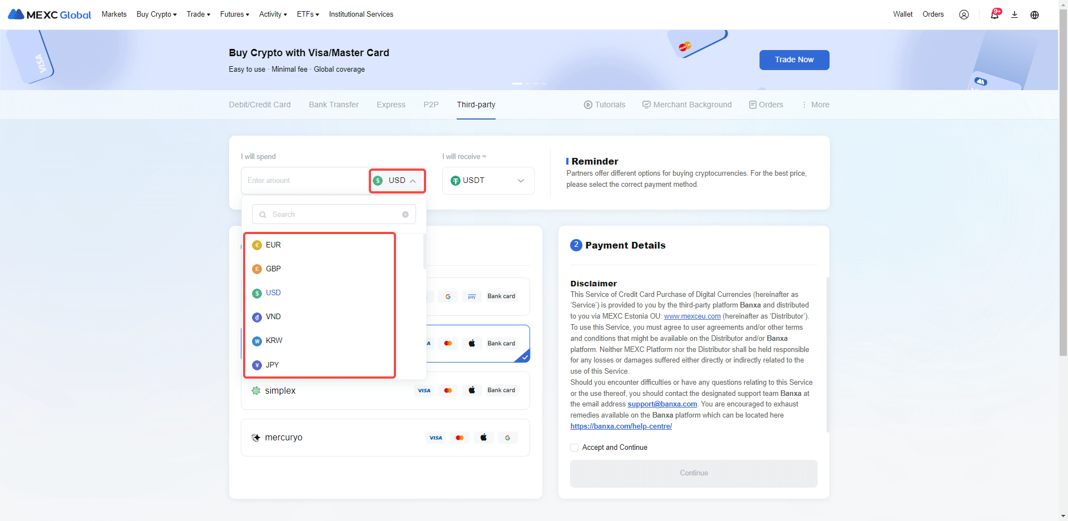Select the simplex payment provider
This screenshot has height=521, width=1068.
[x=280, y=391]
